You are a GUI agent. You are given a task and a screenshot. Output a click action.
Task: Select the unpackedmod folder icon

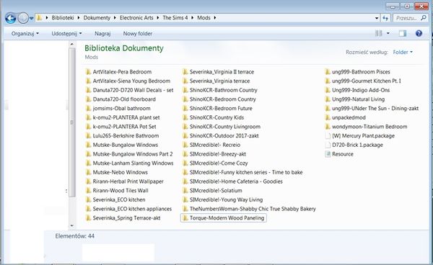(328, 117)
